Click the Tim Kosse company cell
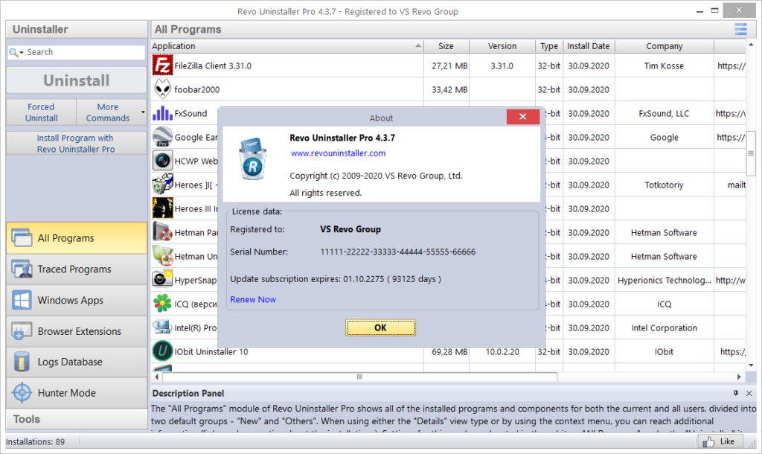762x454 pixels. pyautogui.click(x=664, y=65)
